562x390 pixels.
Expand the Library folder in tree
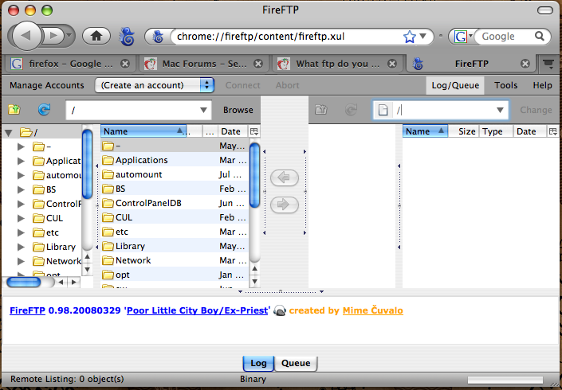click(22, 247)
